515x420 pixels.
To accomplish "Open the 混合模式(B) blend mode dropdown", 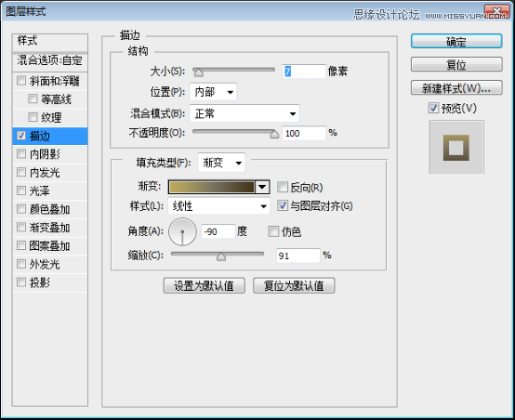I will pos(244,113).
